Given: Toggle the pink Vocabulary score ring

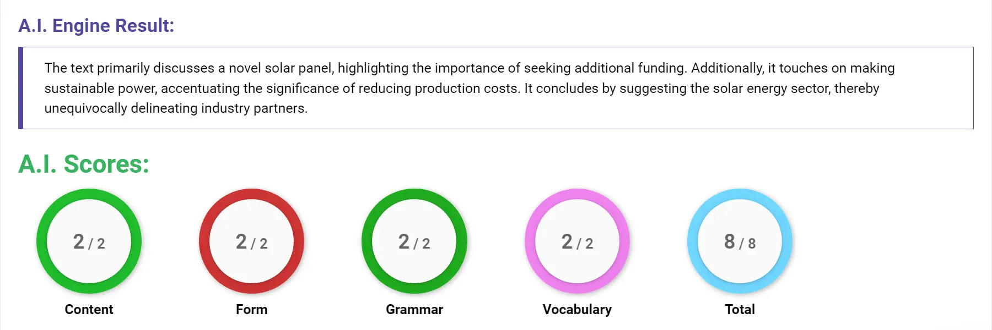Looking at the screenshot, I should pos(578,198).
